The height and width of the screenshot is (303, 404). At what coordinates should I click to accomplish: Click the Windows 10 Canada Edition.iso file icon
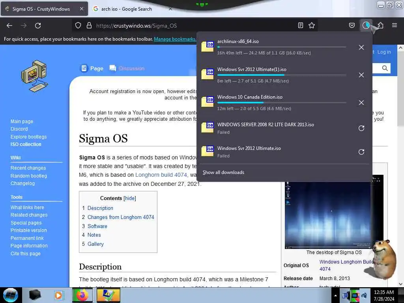pyautogui.click(x=208, y=102)
